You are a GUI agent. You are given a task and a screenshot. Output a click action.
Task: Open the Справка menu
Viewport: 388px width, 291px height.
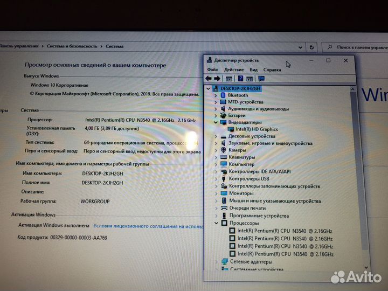click(x=272, y=70)
